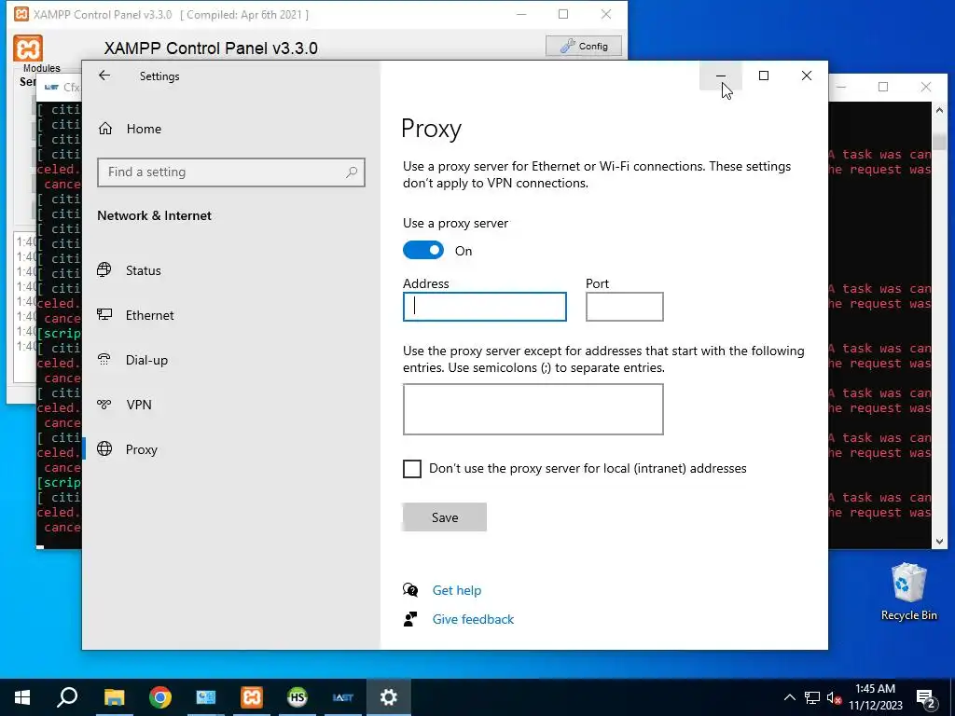Maximize the Settings window

coord(764,76)
